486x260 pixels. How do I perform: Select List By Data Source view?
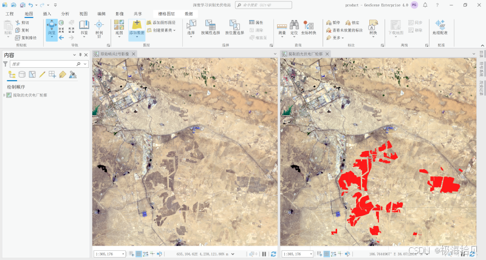22,75
